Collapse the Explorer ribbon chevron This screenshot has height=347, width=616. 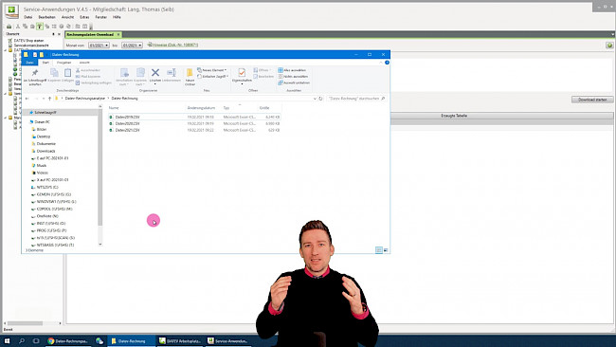tap(380, 63)
